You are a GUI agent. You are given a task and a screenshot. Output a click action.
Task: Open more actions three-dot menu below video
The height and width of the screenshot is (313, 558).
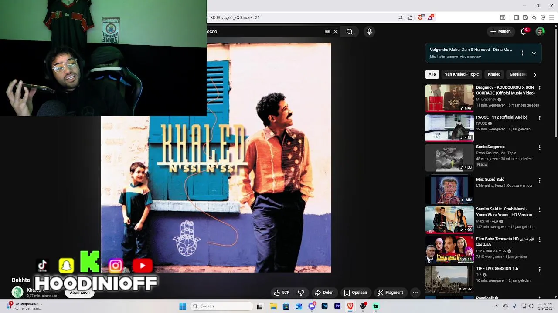415,293
